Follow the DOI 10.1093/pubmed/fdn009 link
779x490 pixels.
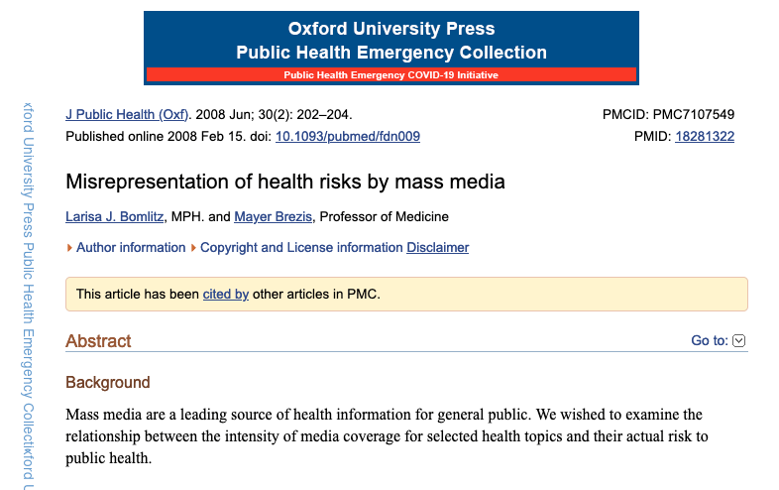point(348,136)
